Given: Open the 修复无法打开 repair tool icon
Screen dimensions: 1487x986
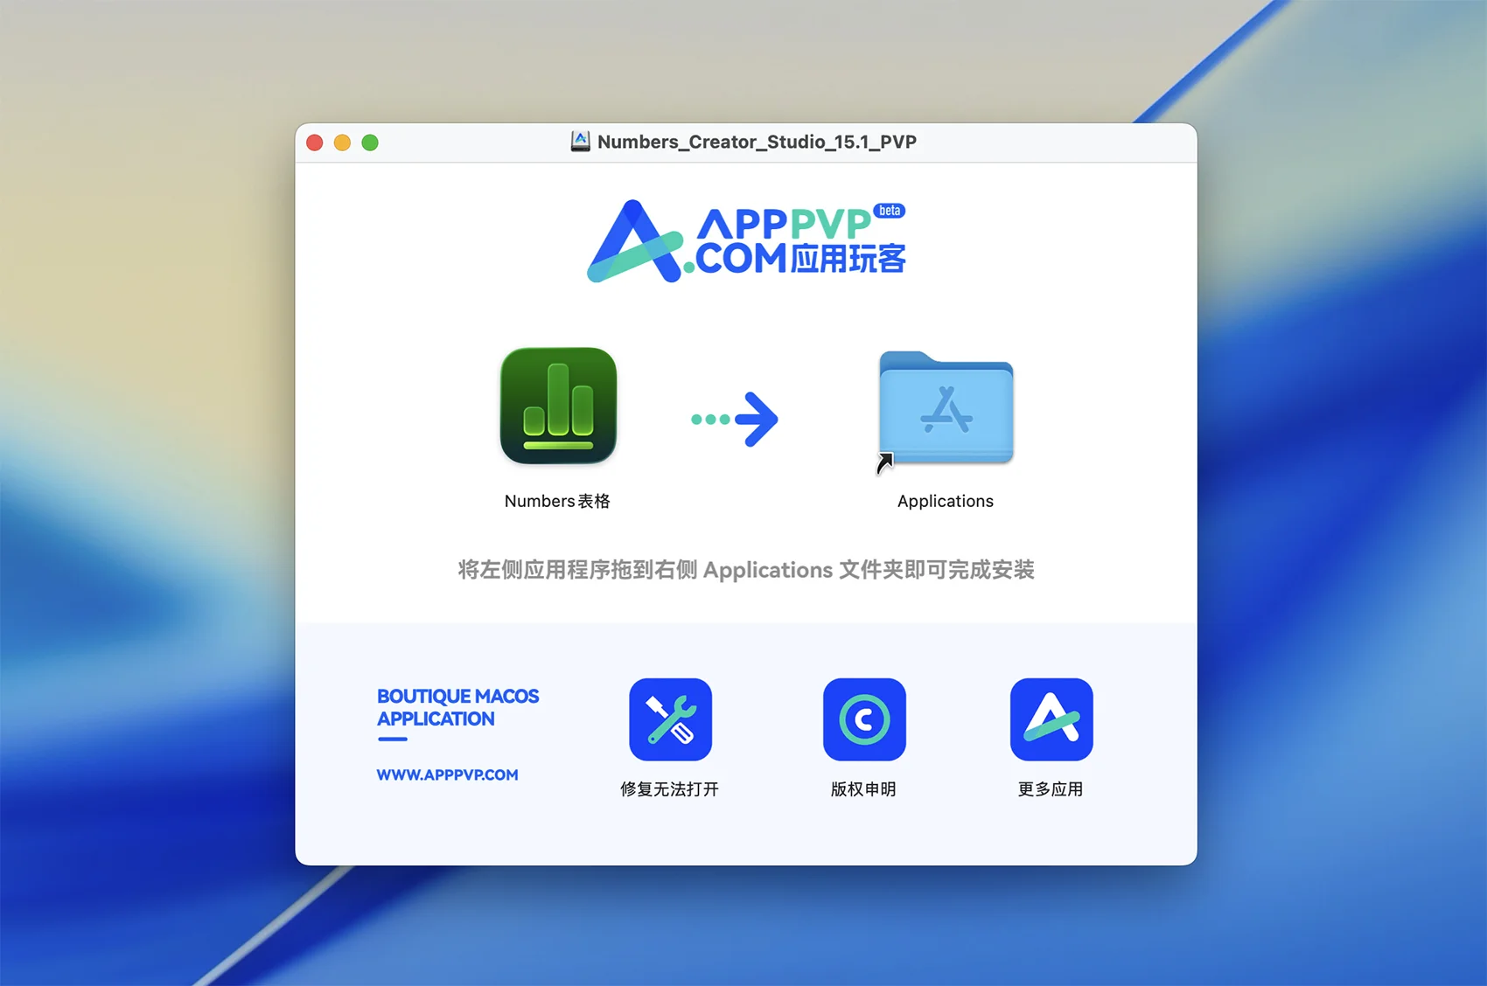Looking at the screenshot, I should click(x=670, y=719).
